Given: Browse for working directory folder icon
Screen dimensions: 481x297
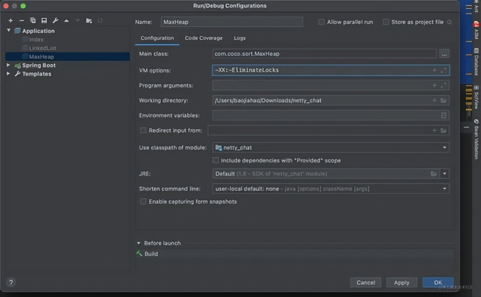Looking at the screenshot, I should tap(443, 100).
